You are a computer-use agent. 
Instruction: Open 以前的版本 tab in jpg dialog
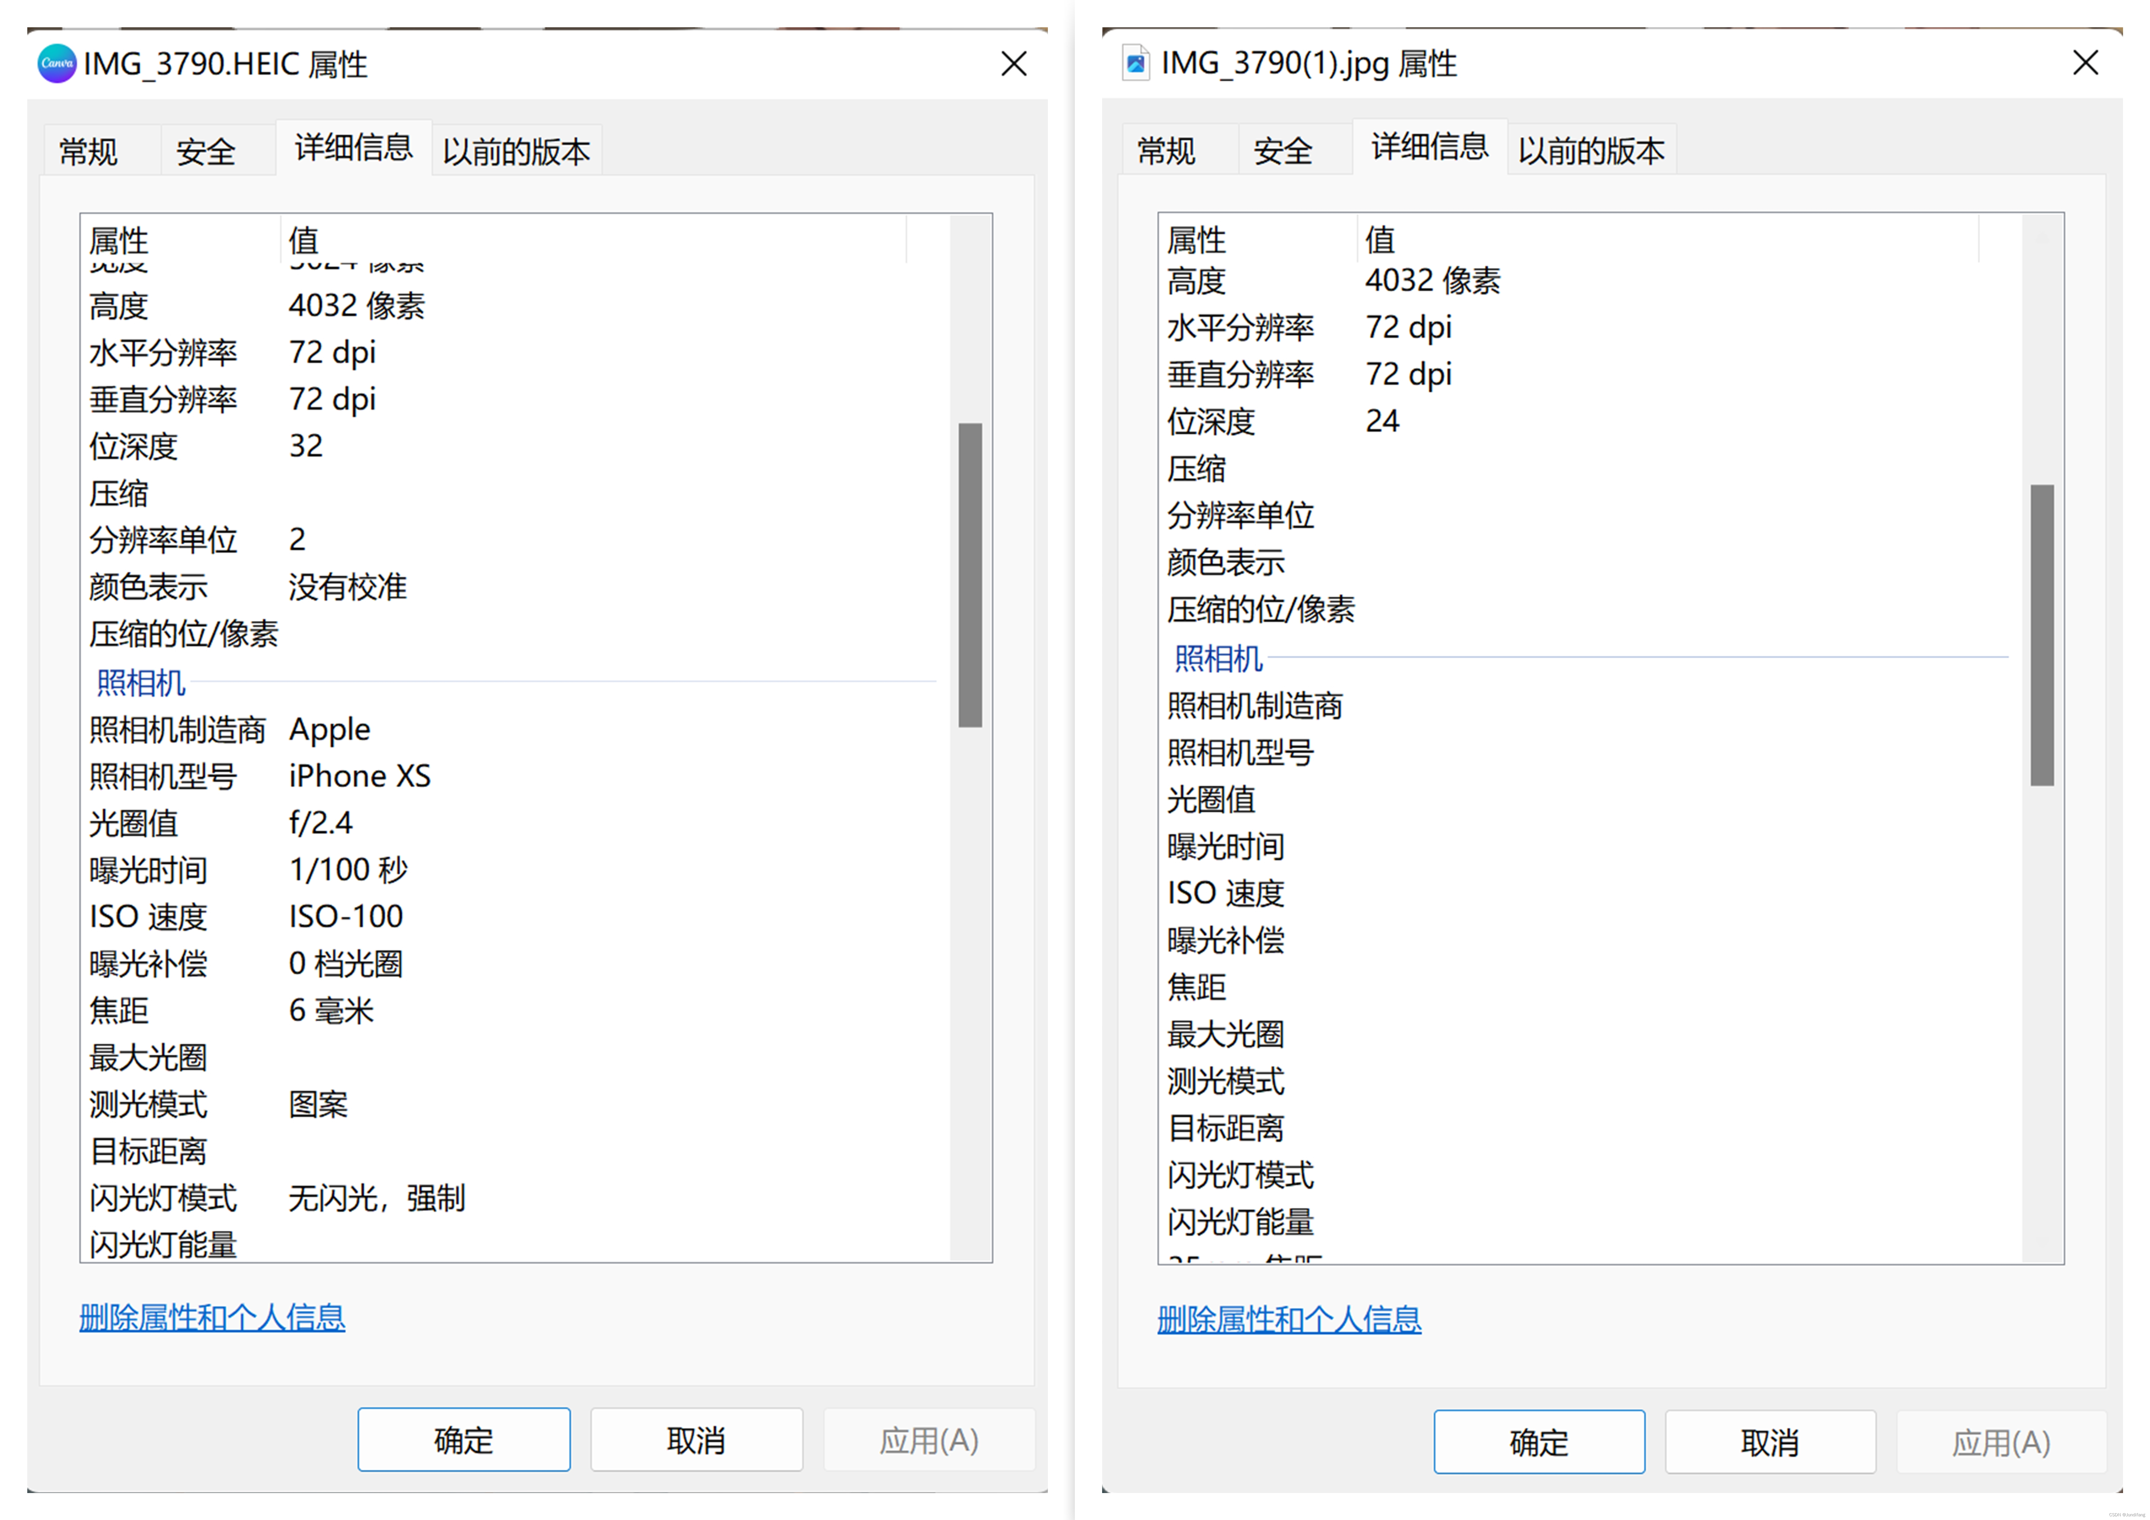pos(1591,151)
